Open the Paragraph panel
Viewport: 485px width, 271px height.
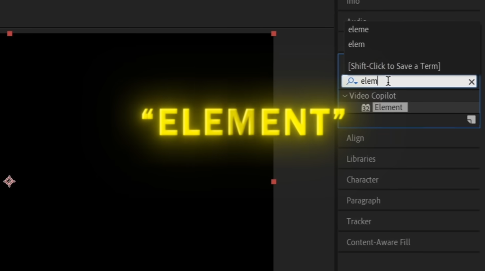(364, 201)
